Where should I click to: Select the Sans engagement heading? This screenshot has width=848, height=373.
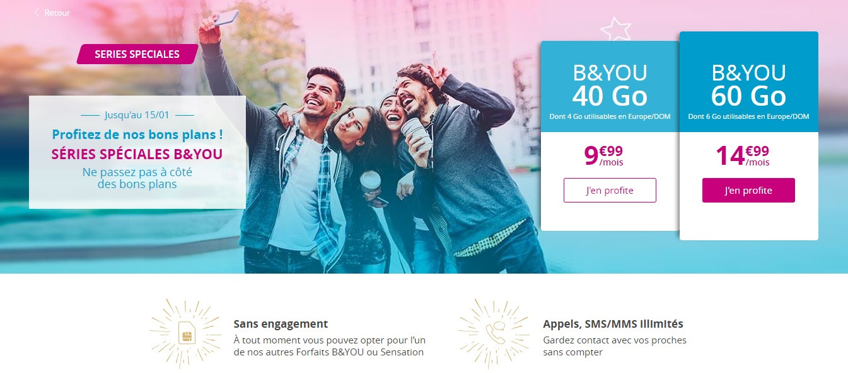281,324
